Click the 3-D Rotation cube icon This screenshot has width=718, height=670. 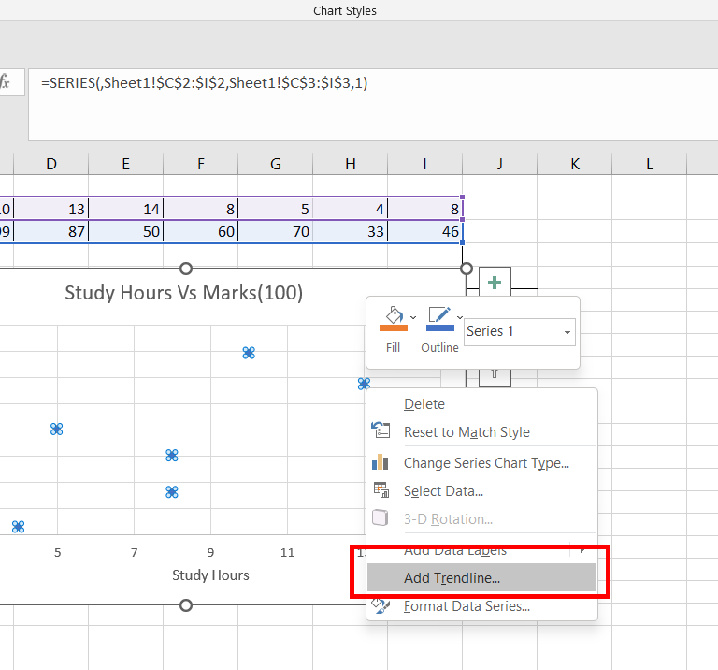381,518
